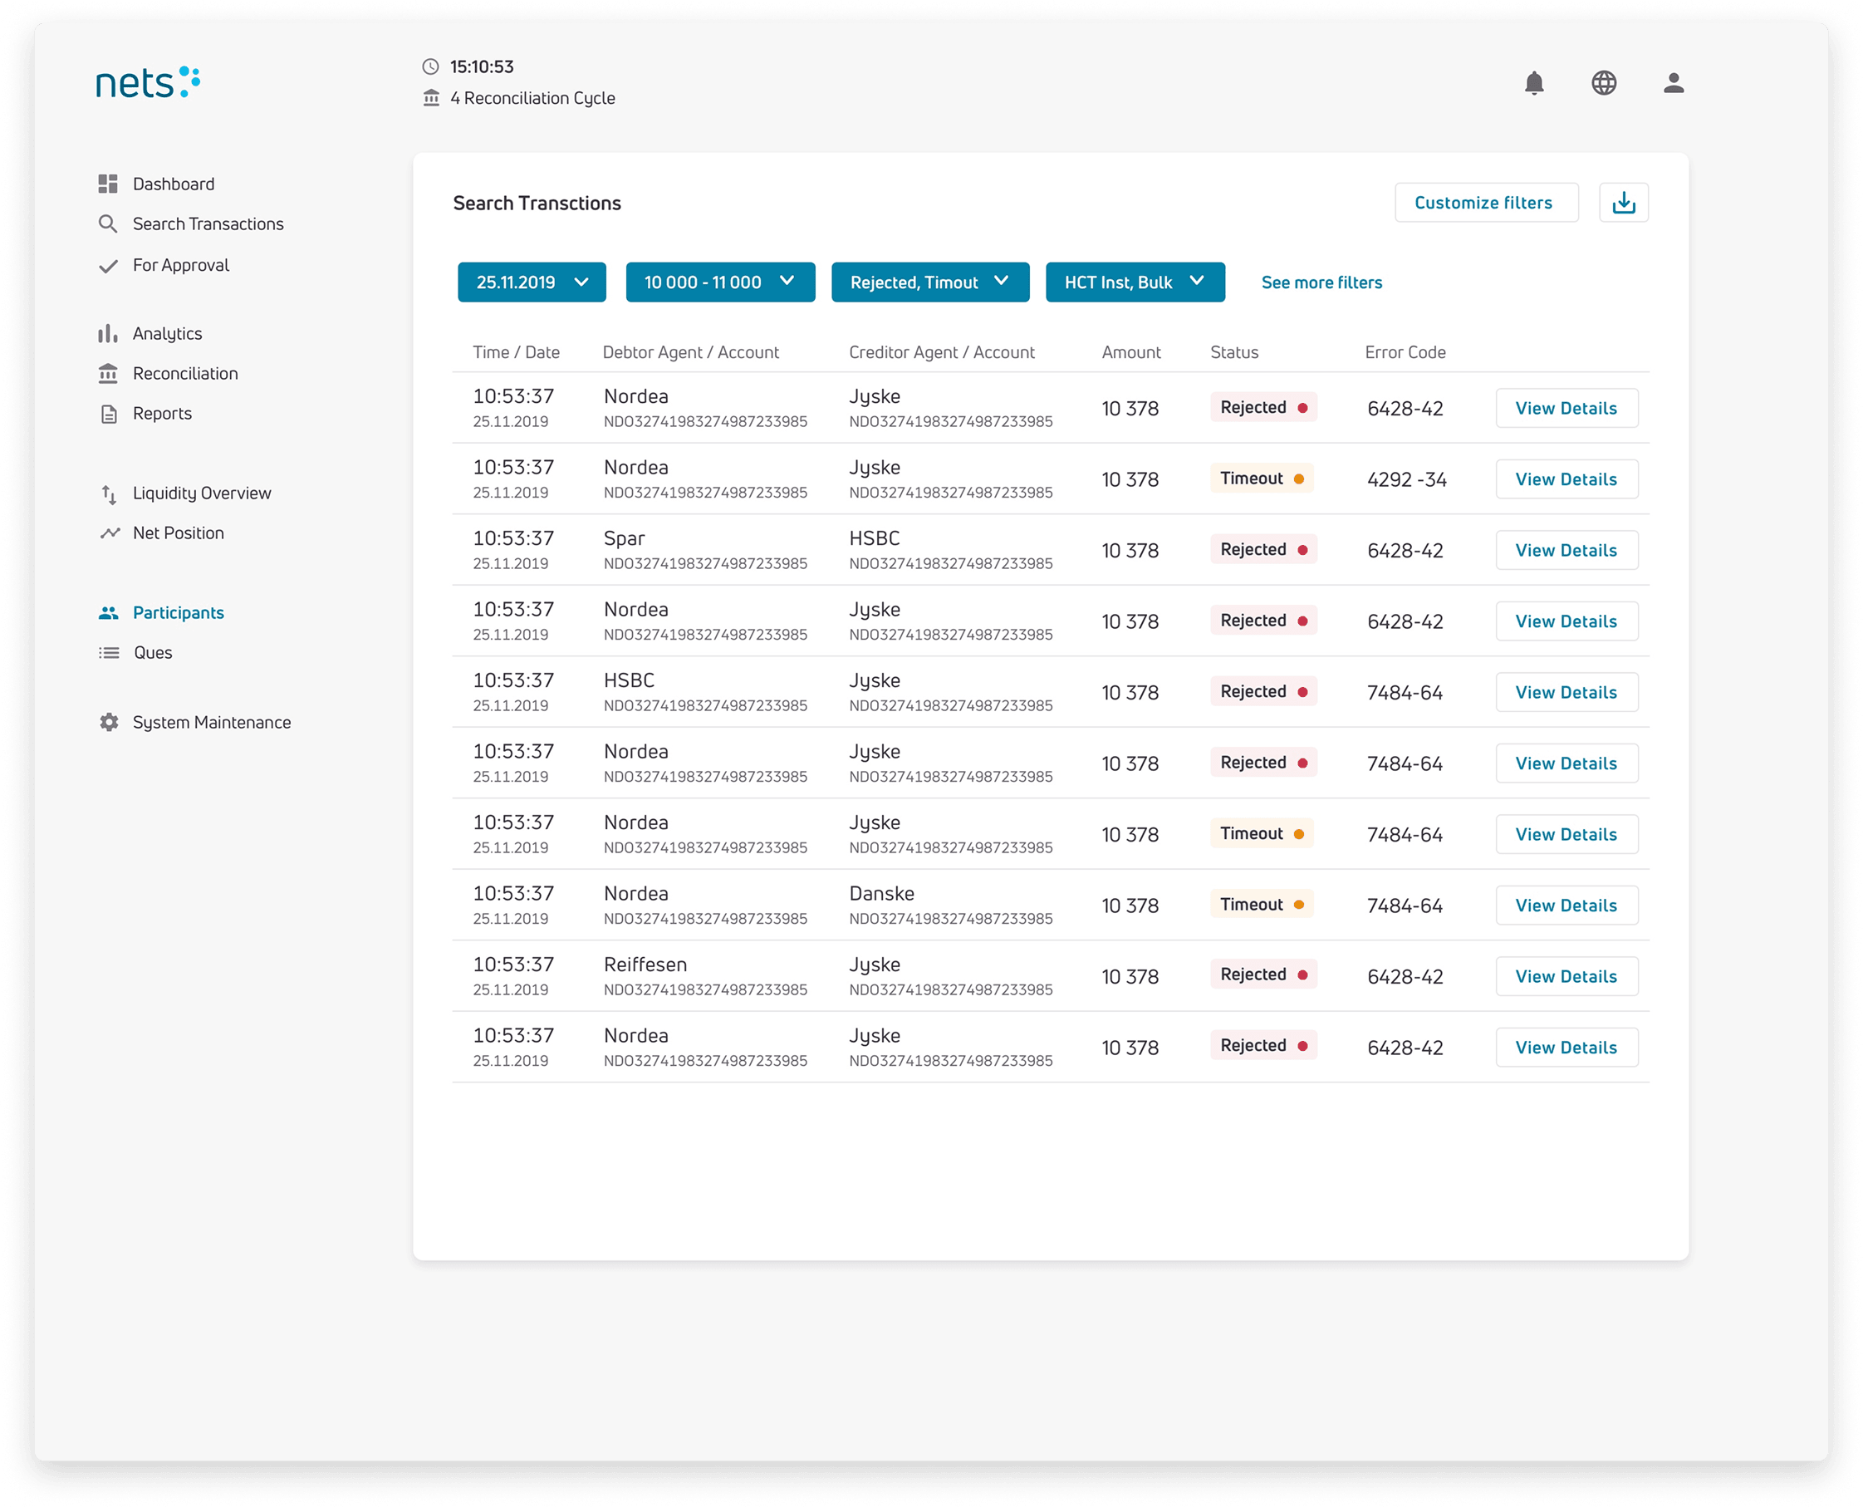This screenshot has width=1863, height=1507.
Task: Click the Analytics bar chart icon
Action: click(x=108, y=333)
